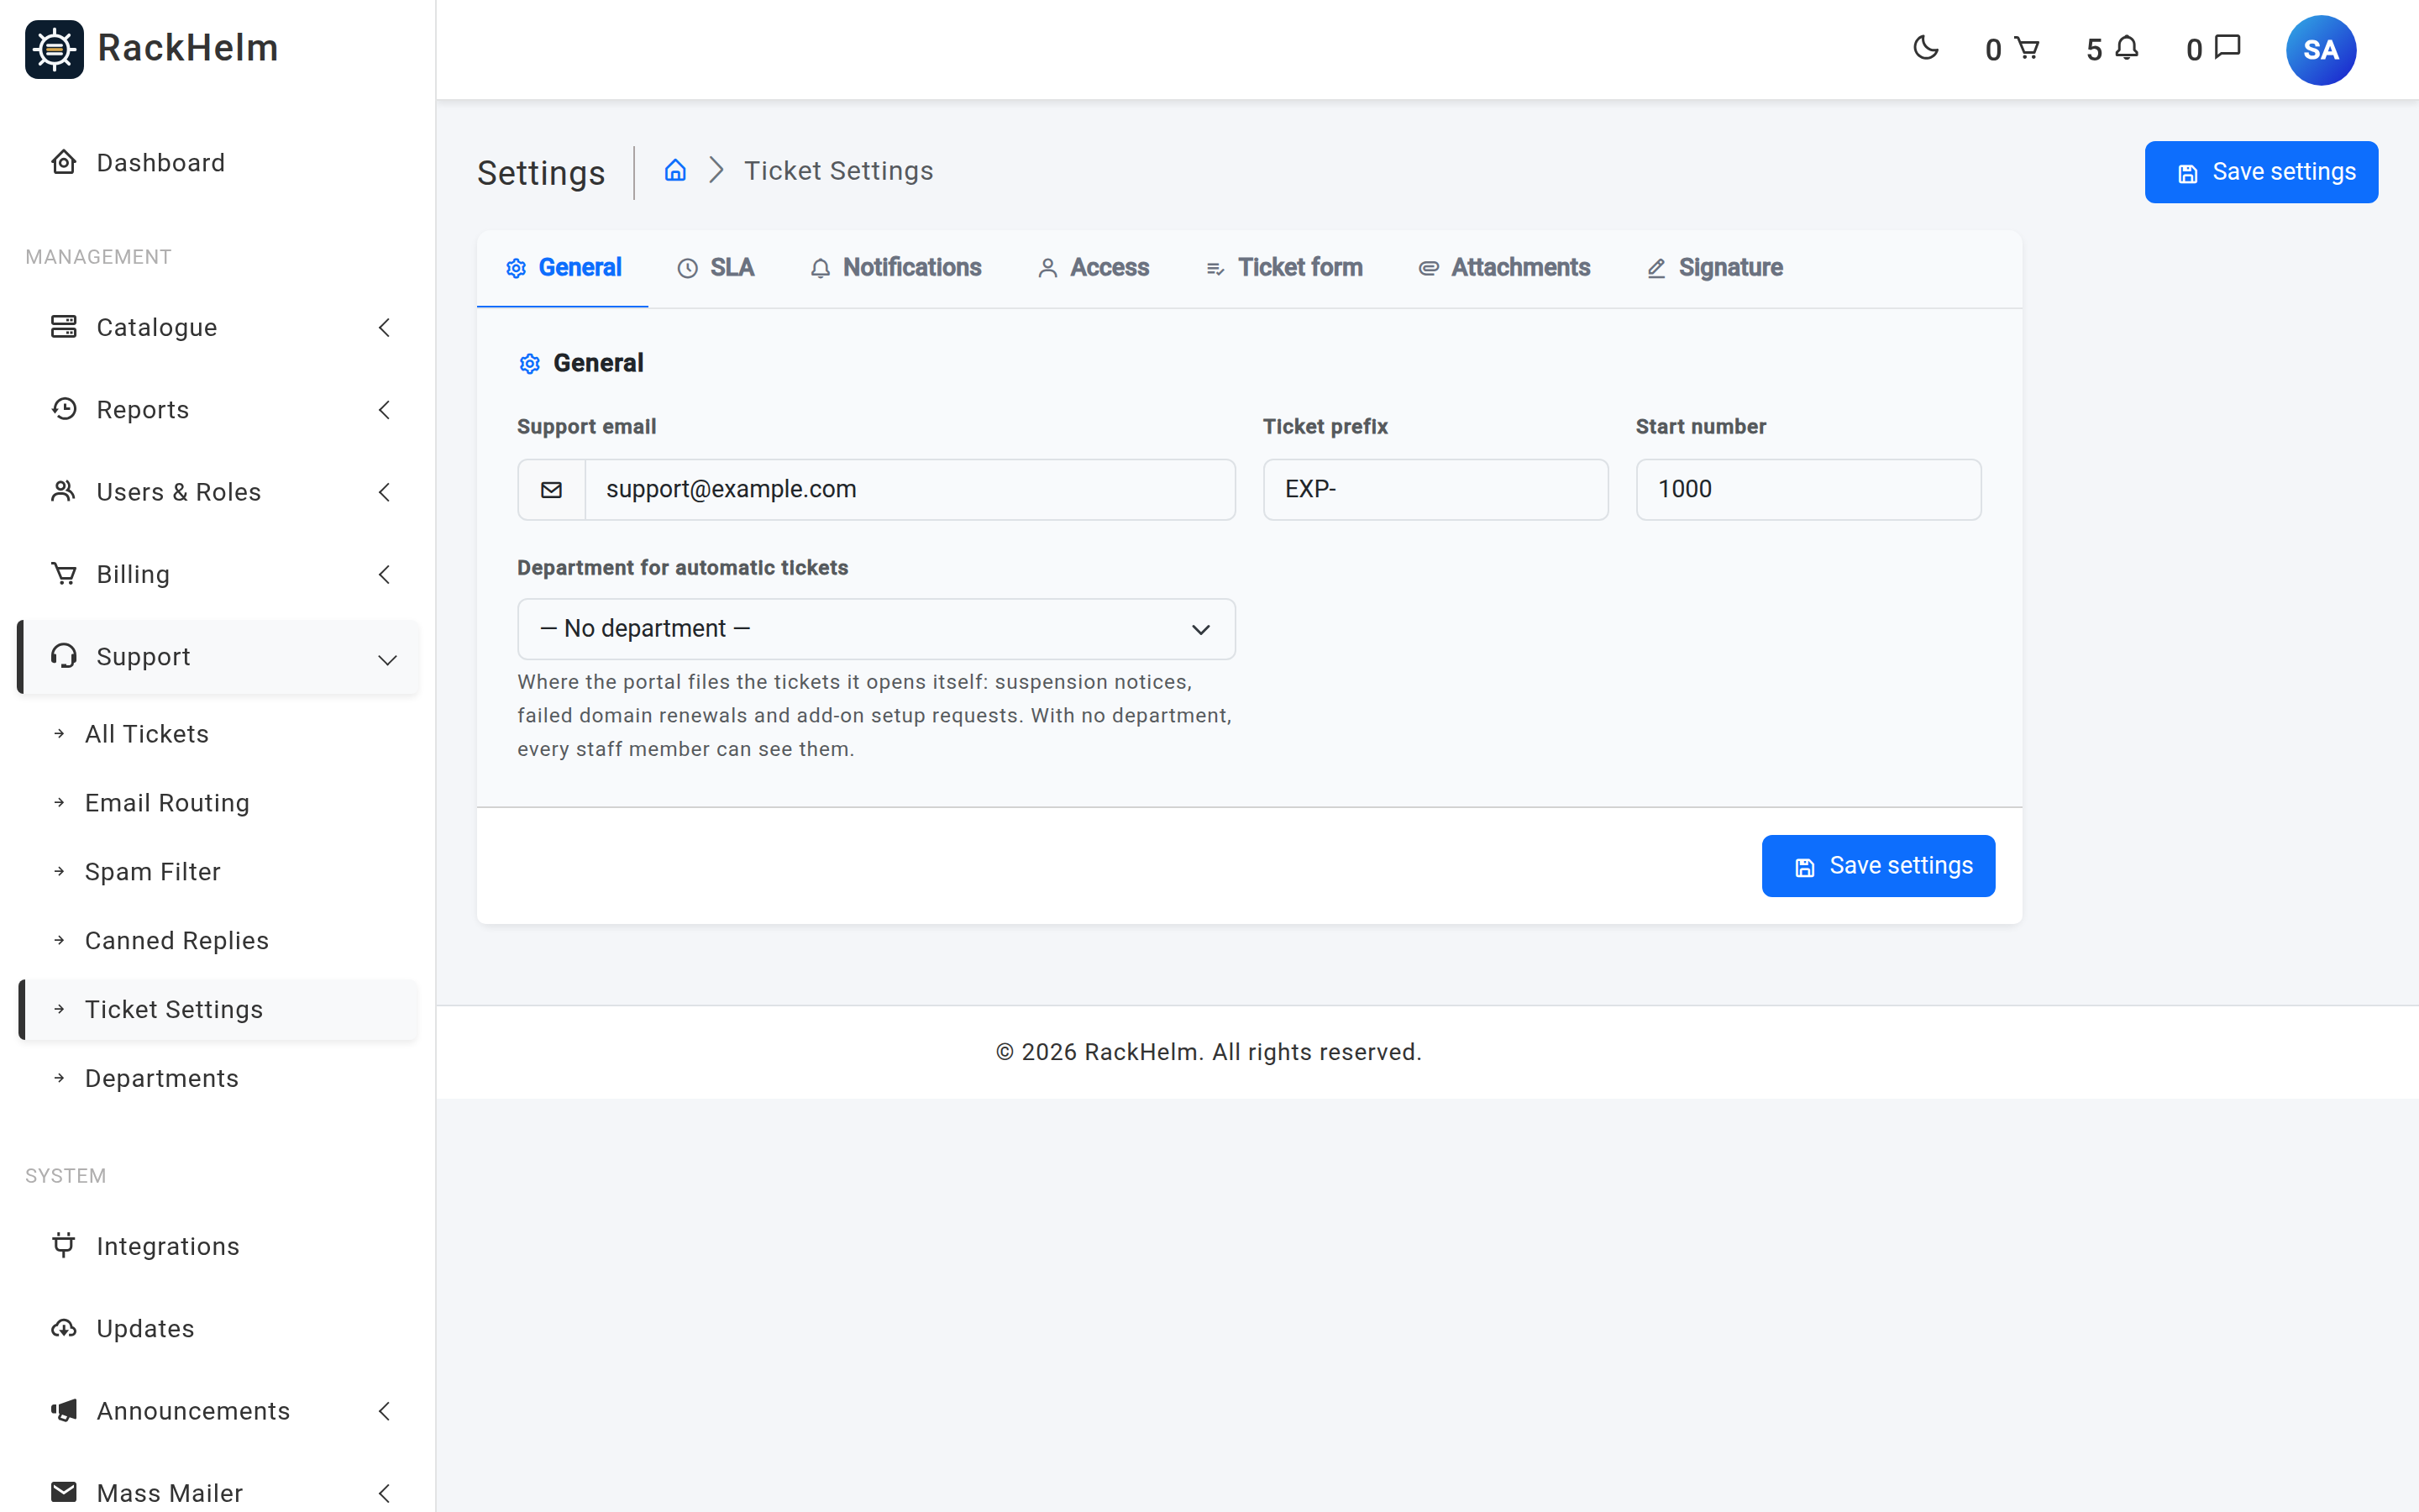Open notifications bell in top bar
The height and width of the screenshot is (1512, 2419).
[2127, 48]
